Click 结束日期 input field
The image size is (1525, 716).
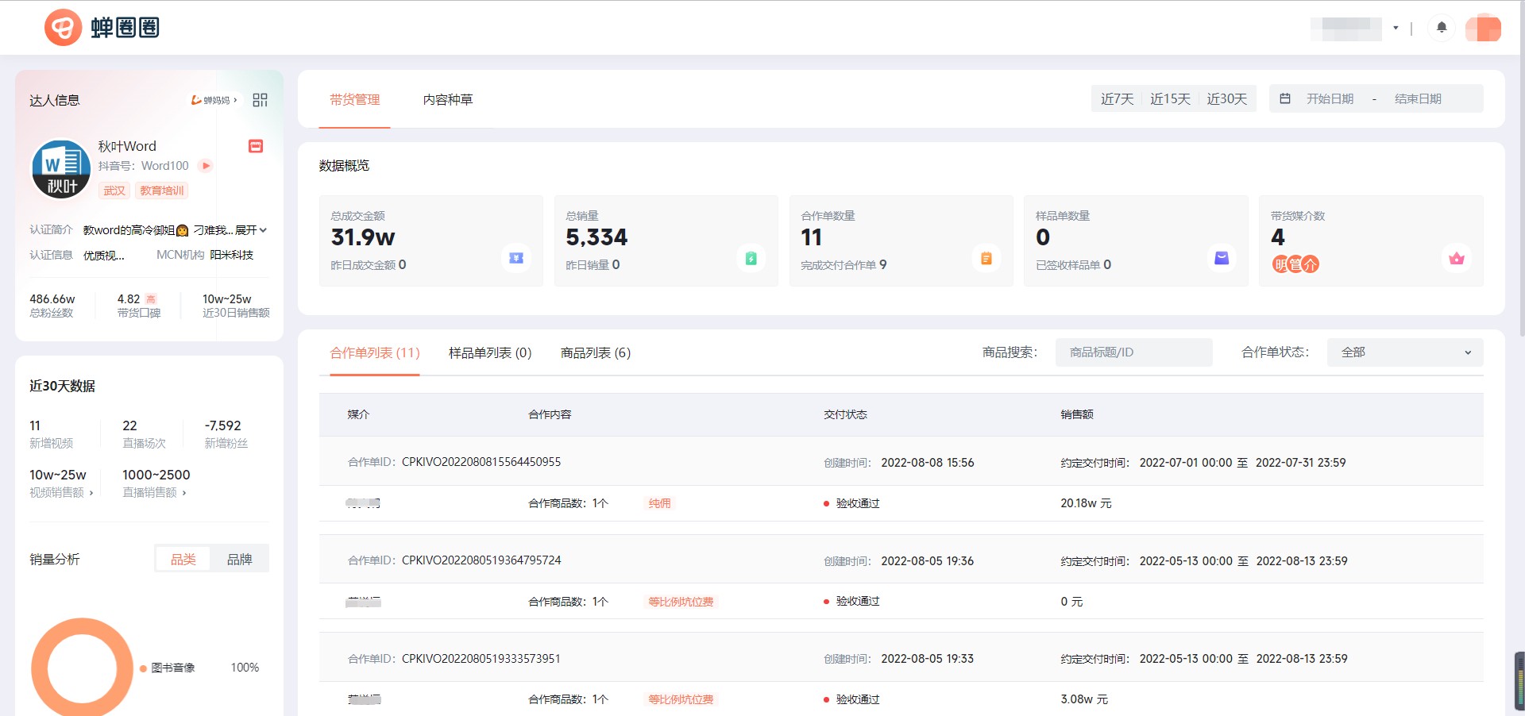click(x=1419, y=98)
